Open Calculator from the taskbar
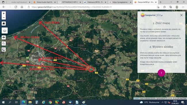Image resolution: width=187 pixels, height=105 pixels. pos(37,102)
